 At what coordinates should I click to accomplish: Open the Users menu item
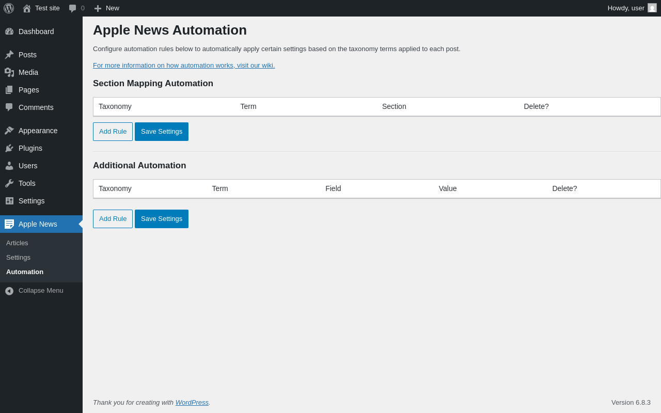(28, 166)
